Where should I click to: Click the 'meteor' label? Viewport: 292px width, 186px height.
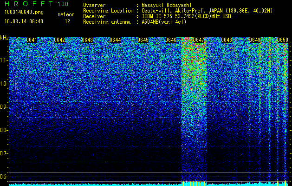[66, 14]
